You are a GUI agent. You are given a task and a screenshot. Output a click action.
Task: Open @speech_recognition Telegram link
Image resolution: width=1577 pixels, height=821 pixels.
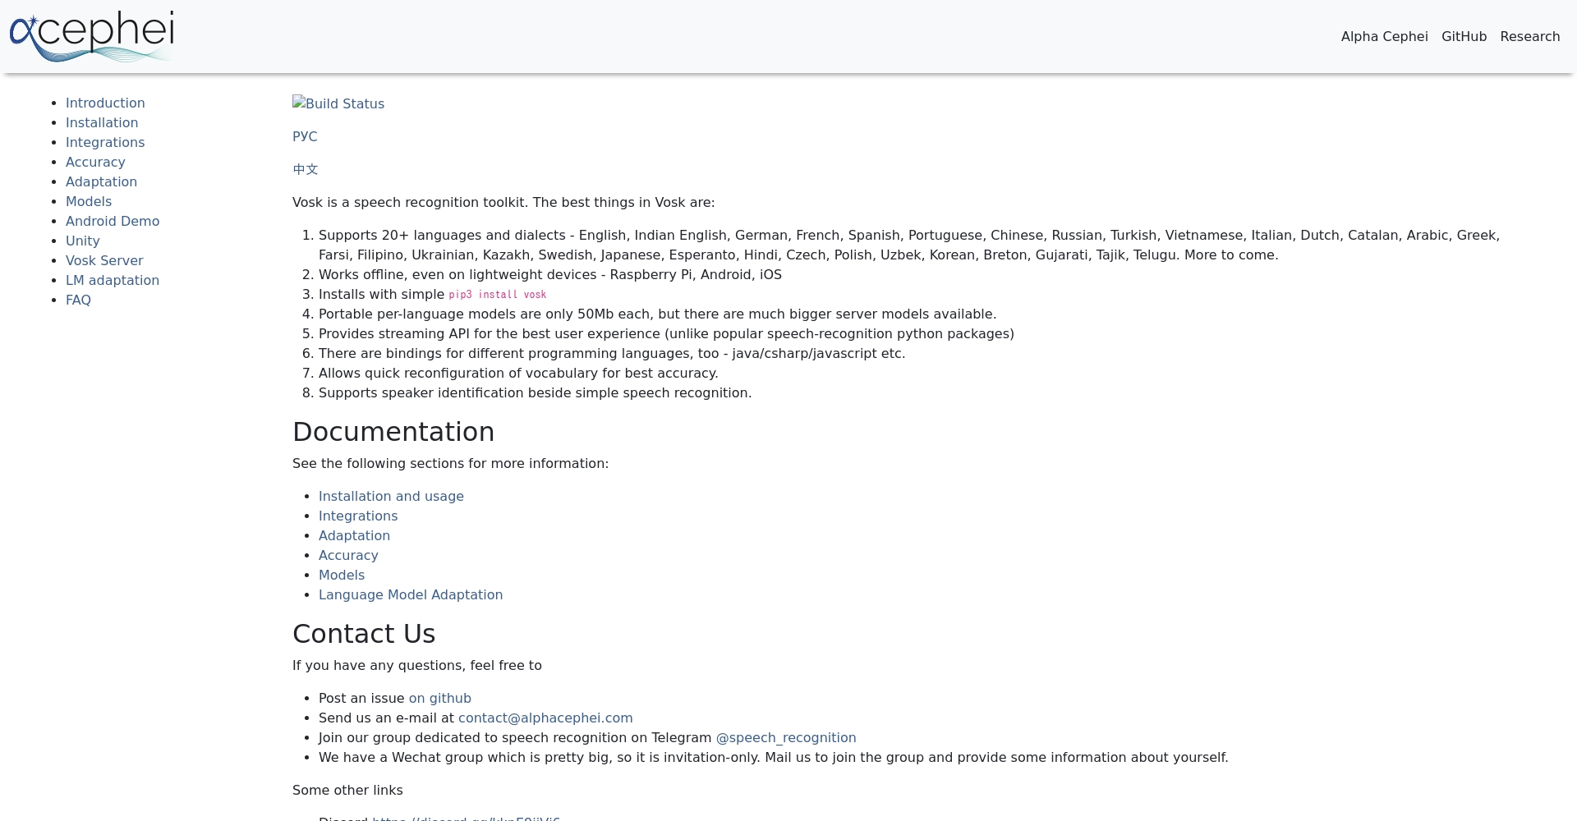pyautogui.click(x=786, y=737)
